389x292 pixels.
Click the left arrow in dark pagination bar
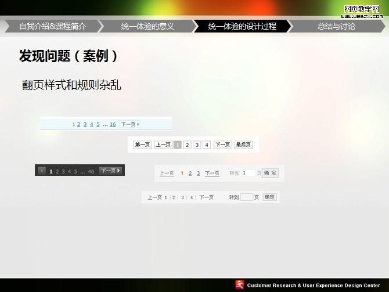42,171
